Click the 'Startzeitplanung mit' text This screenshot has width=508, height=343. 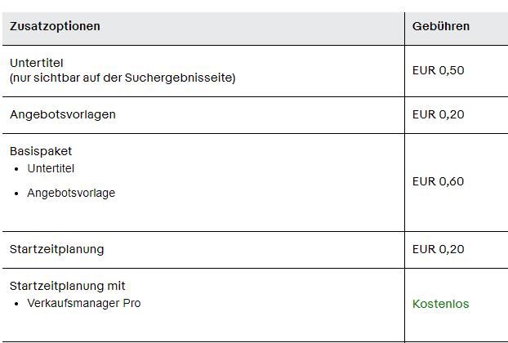(x=68, y=286)
